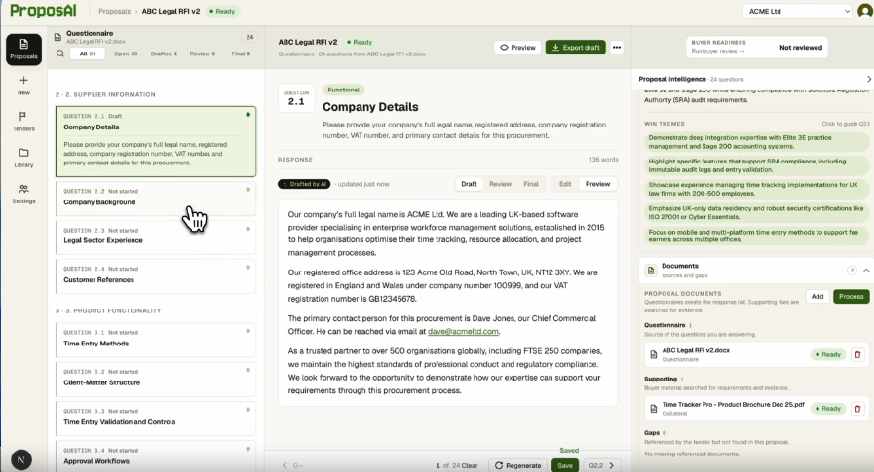Click the Ready status in breadcrumb

[x=222, y=11]
